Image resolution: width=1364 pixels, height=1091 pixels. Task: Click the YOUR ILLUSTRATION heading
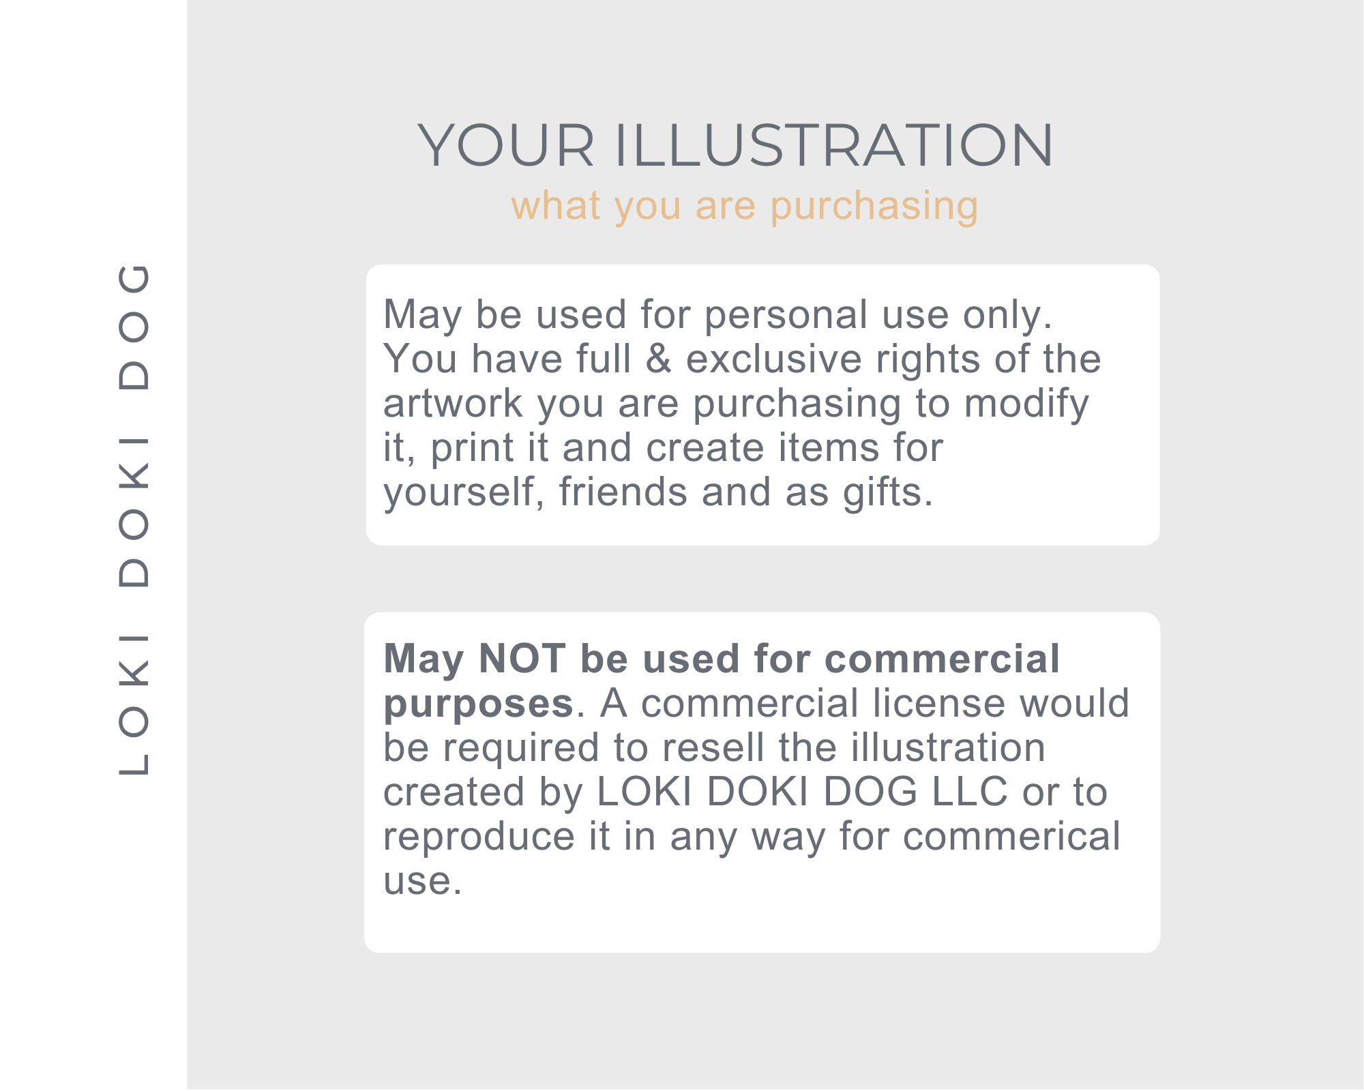point(736,145)
